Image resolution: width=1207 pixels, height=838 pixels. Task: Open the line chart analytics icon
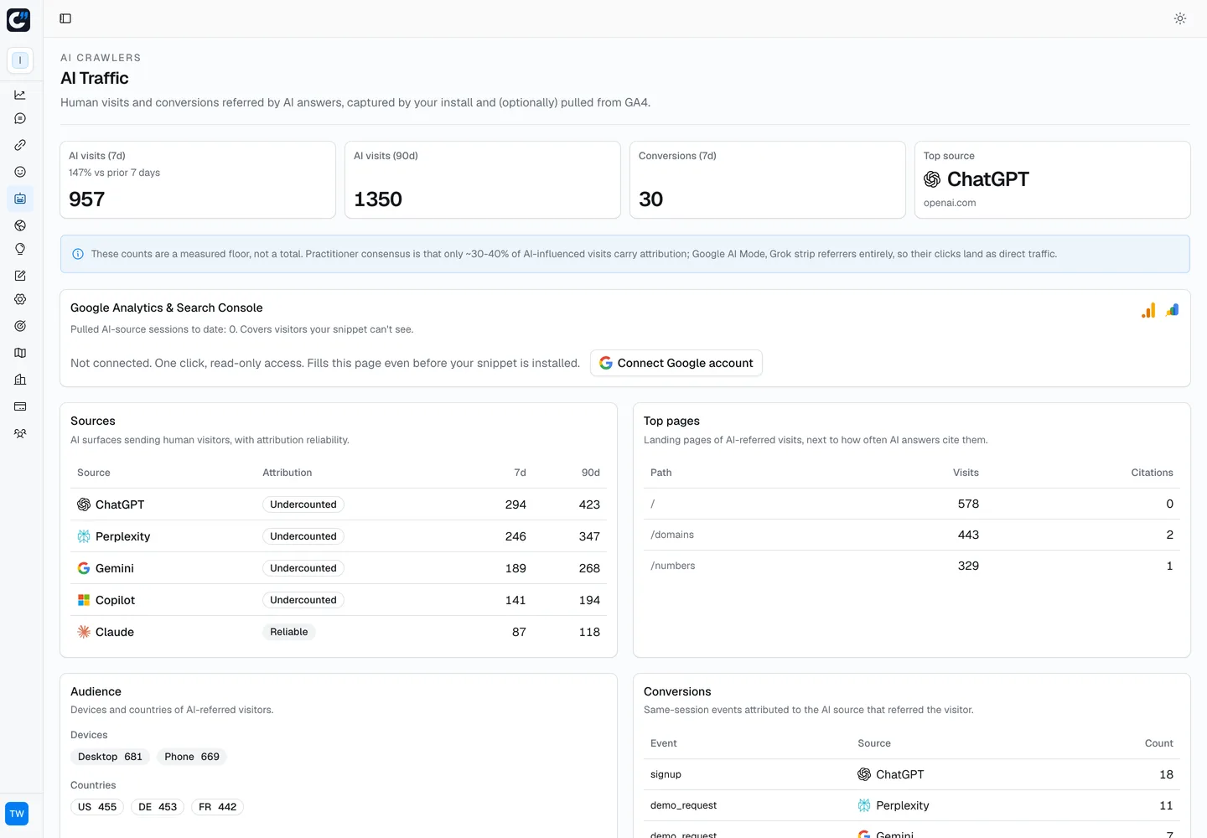point(20,95)
